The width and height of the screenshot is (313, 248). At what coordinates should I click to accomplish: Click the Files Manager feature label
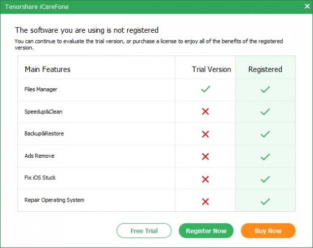pos(41,89)
